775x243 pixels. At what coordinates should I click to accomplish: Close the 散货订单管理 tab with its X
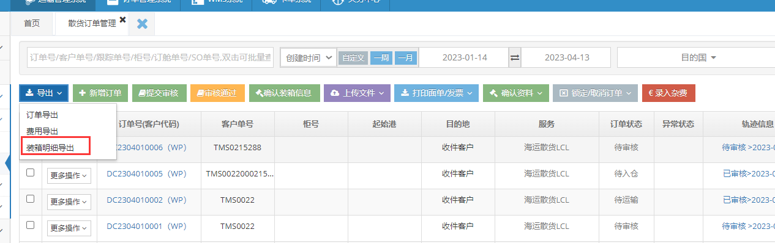(x=122, y=20)
